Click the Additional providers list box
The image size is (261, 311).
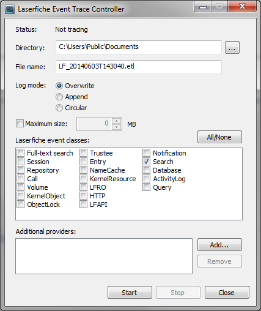point(104,256)
